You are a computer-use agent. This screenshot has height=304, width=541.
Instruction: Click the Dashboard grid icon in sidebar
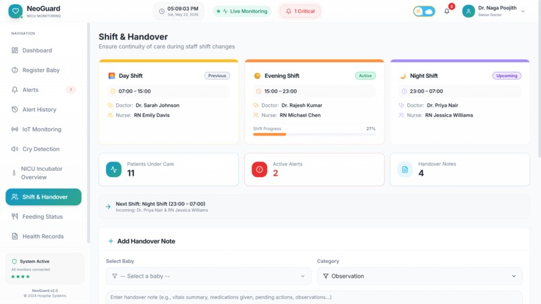coord(15,50)
